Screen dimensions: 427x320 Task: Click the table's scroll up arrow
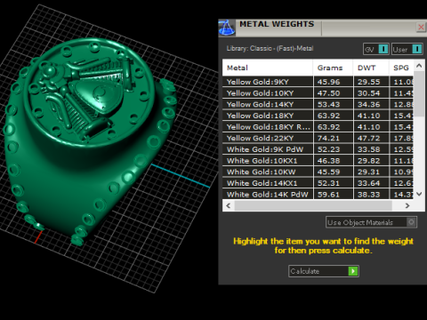coord(419,66)
